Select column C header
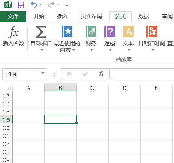 pos(92,88)
